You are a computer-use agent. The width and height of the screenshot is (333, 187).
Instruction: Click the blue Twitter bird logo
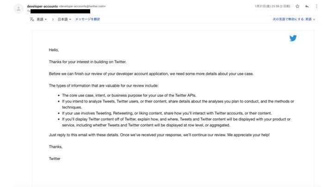coord(293,38)
